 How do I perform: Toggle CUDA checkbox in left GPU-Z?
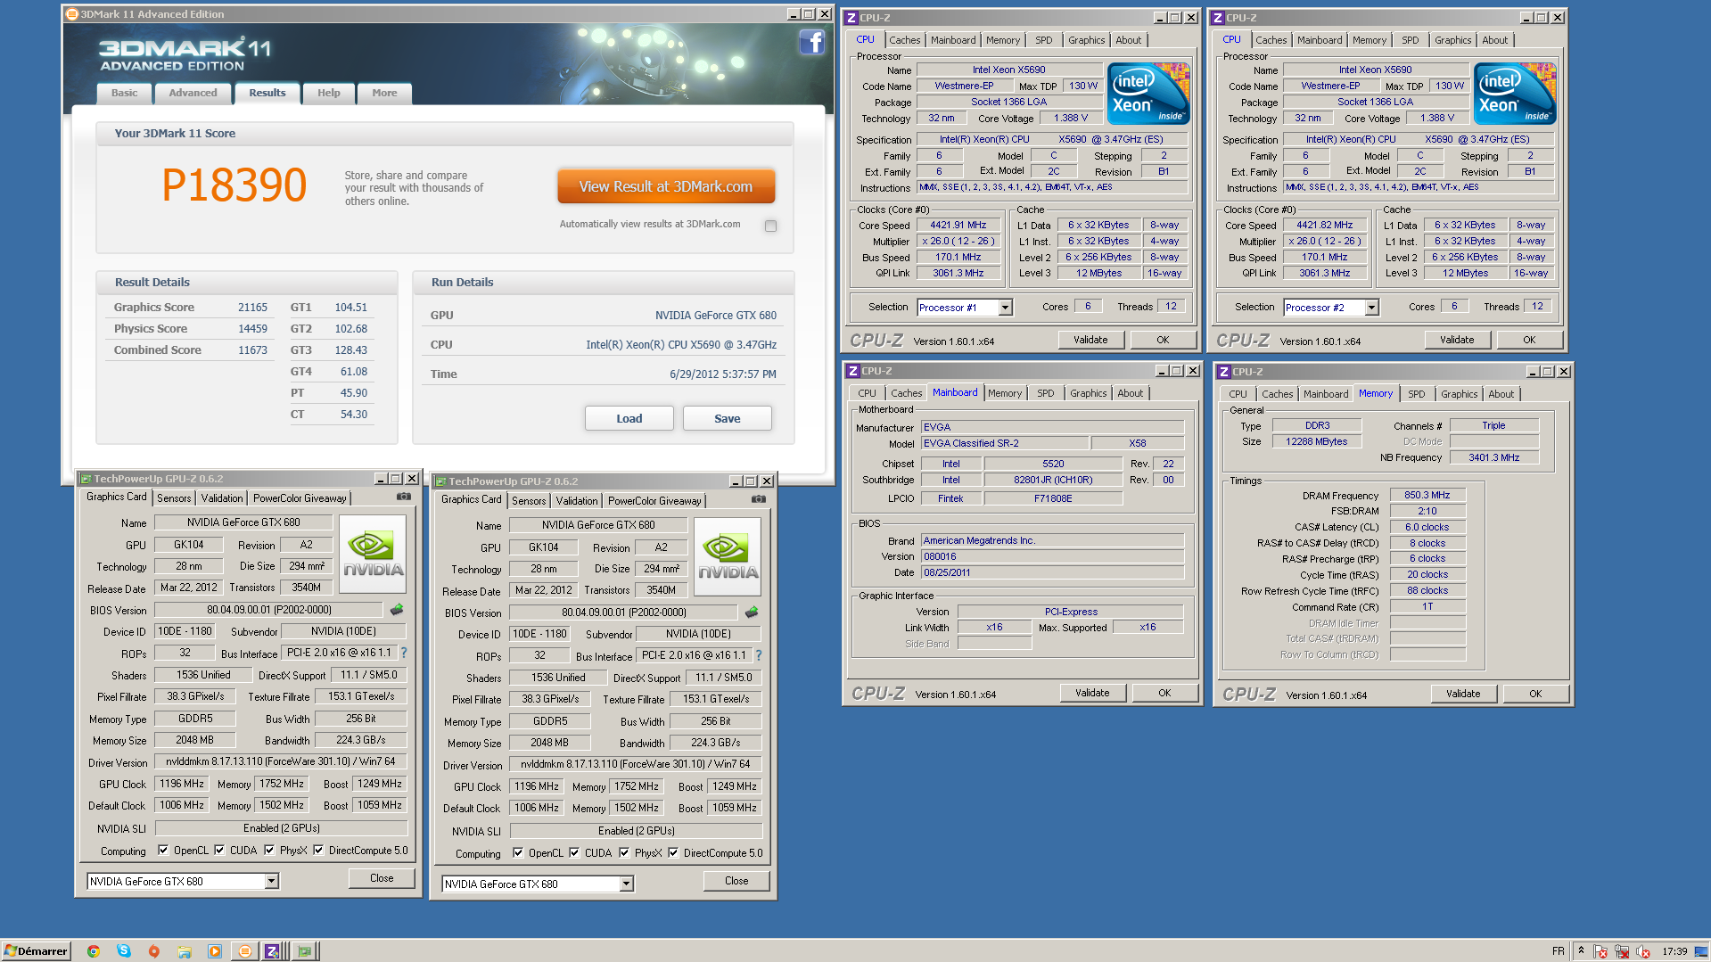219,850
